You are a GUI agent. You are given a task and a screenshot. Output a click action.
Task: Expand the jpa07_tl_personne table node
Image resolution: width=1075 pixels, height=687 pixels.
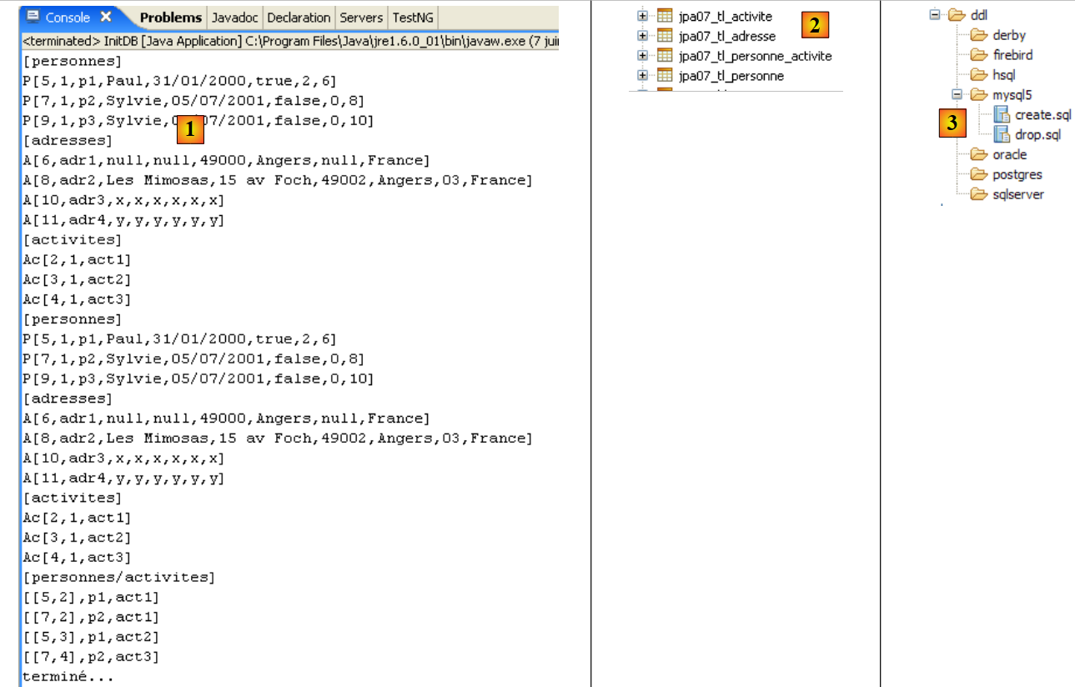tap(642, 76)
